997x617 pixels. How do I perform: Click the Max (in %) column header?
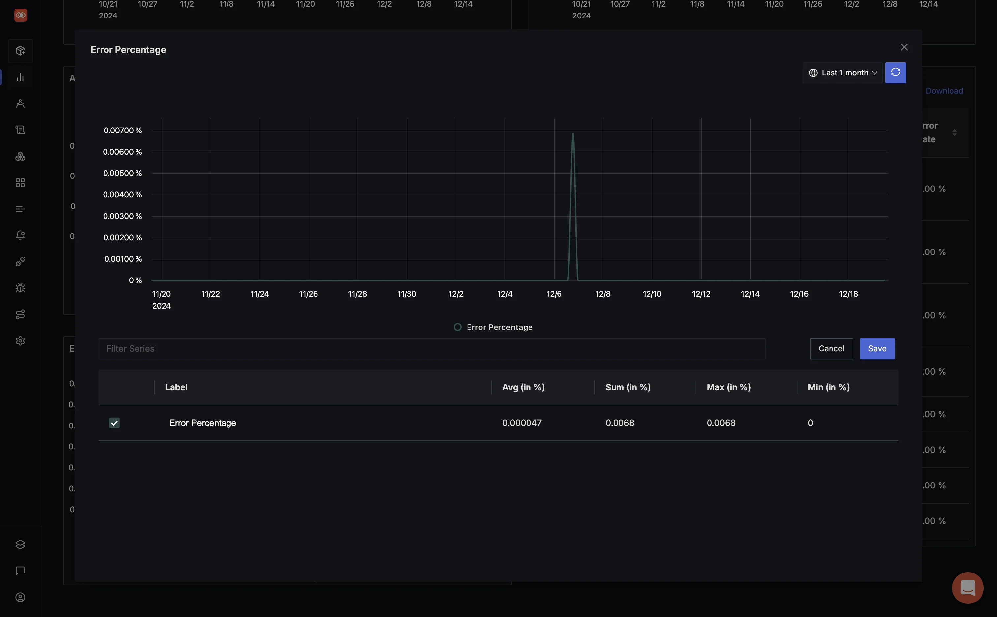729,387
